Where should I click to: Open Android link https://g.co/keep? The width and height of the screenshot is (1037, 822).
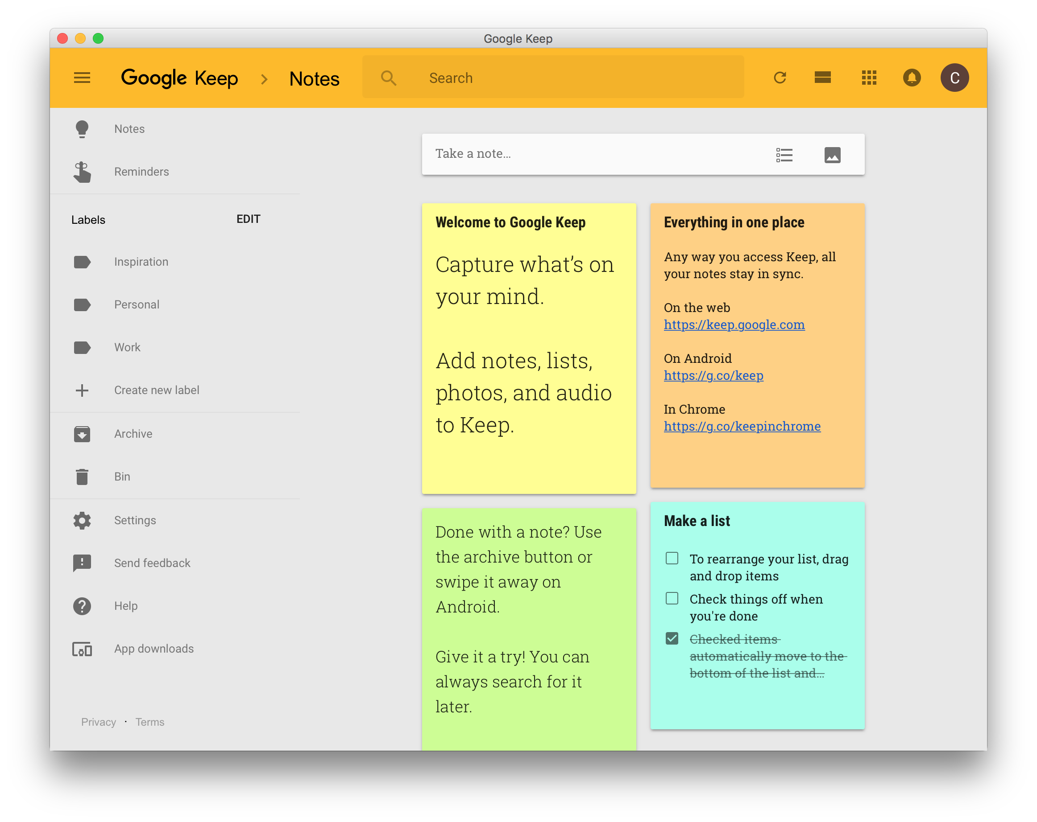tap(713, 375)
